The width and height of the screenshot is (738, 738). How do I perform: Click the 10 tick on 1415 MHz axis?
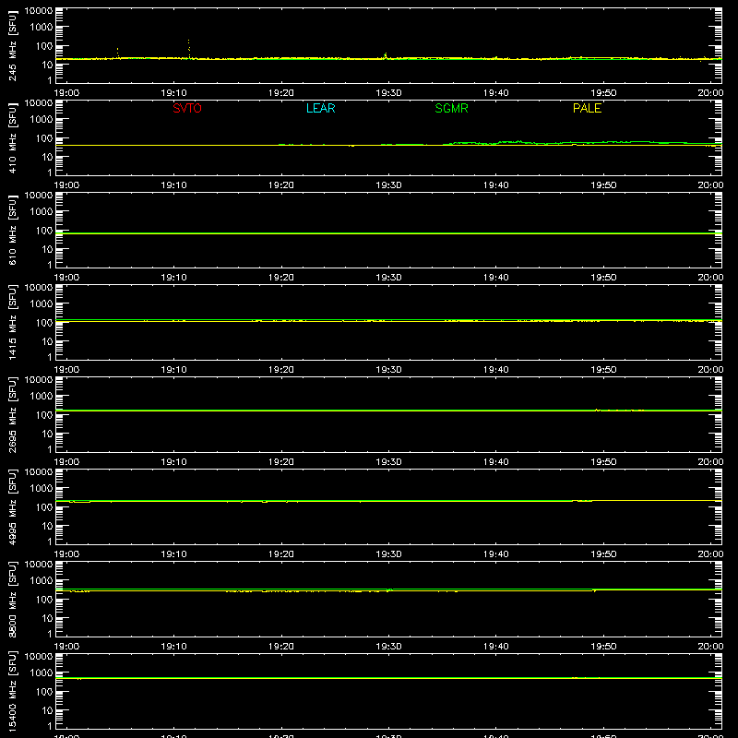point(47,341)
